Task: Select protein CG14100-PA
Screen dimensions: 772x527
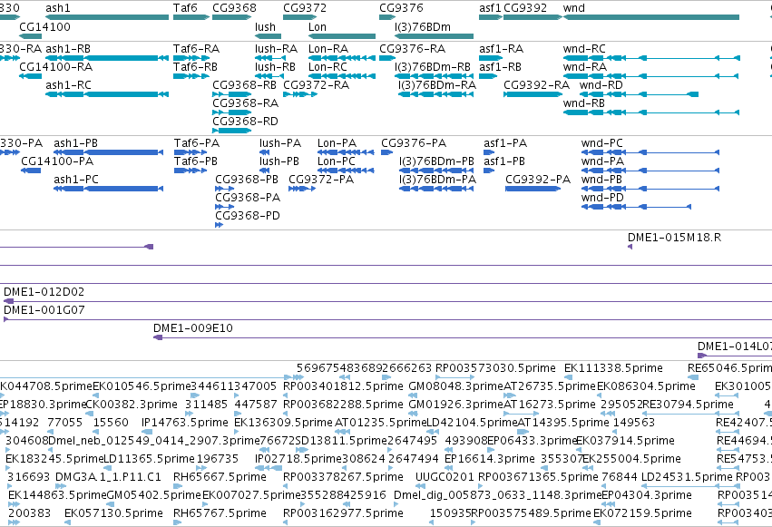Action: (x=31, y=171)
